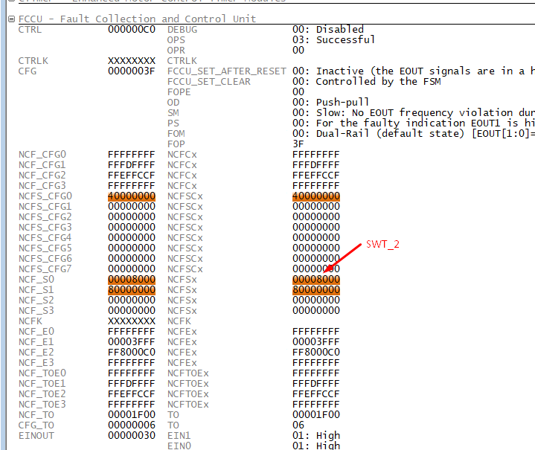Screen dimensions: 535x450
Task: Select the CTRLK register value XXXXXXXX
Action: click(132, 61)
